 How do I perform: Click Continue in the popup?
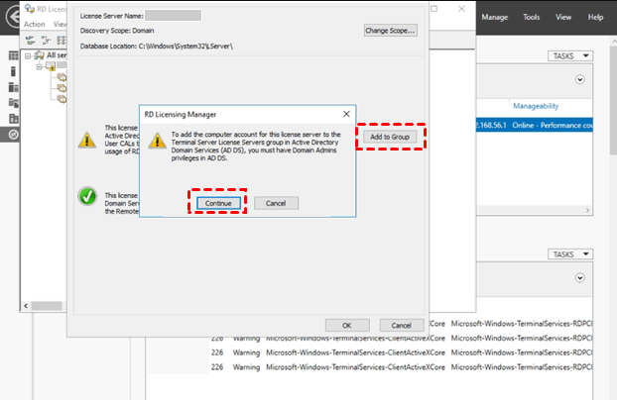218,203
